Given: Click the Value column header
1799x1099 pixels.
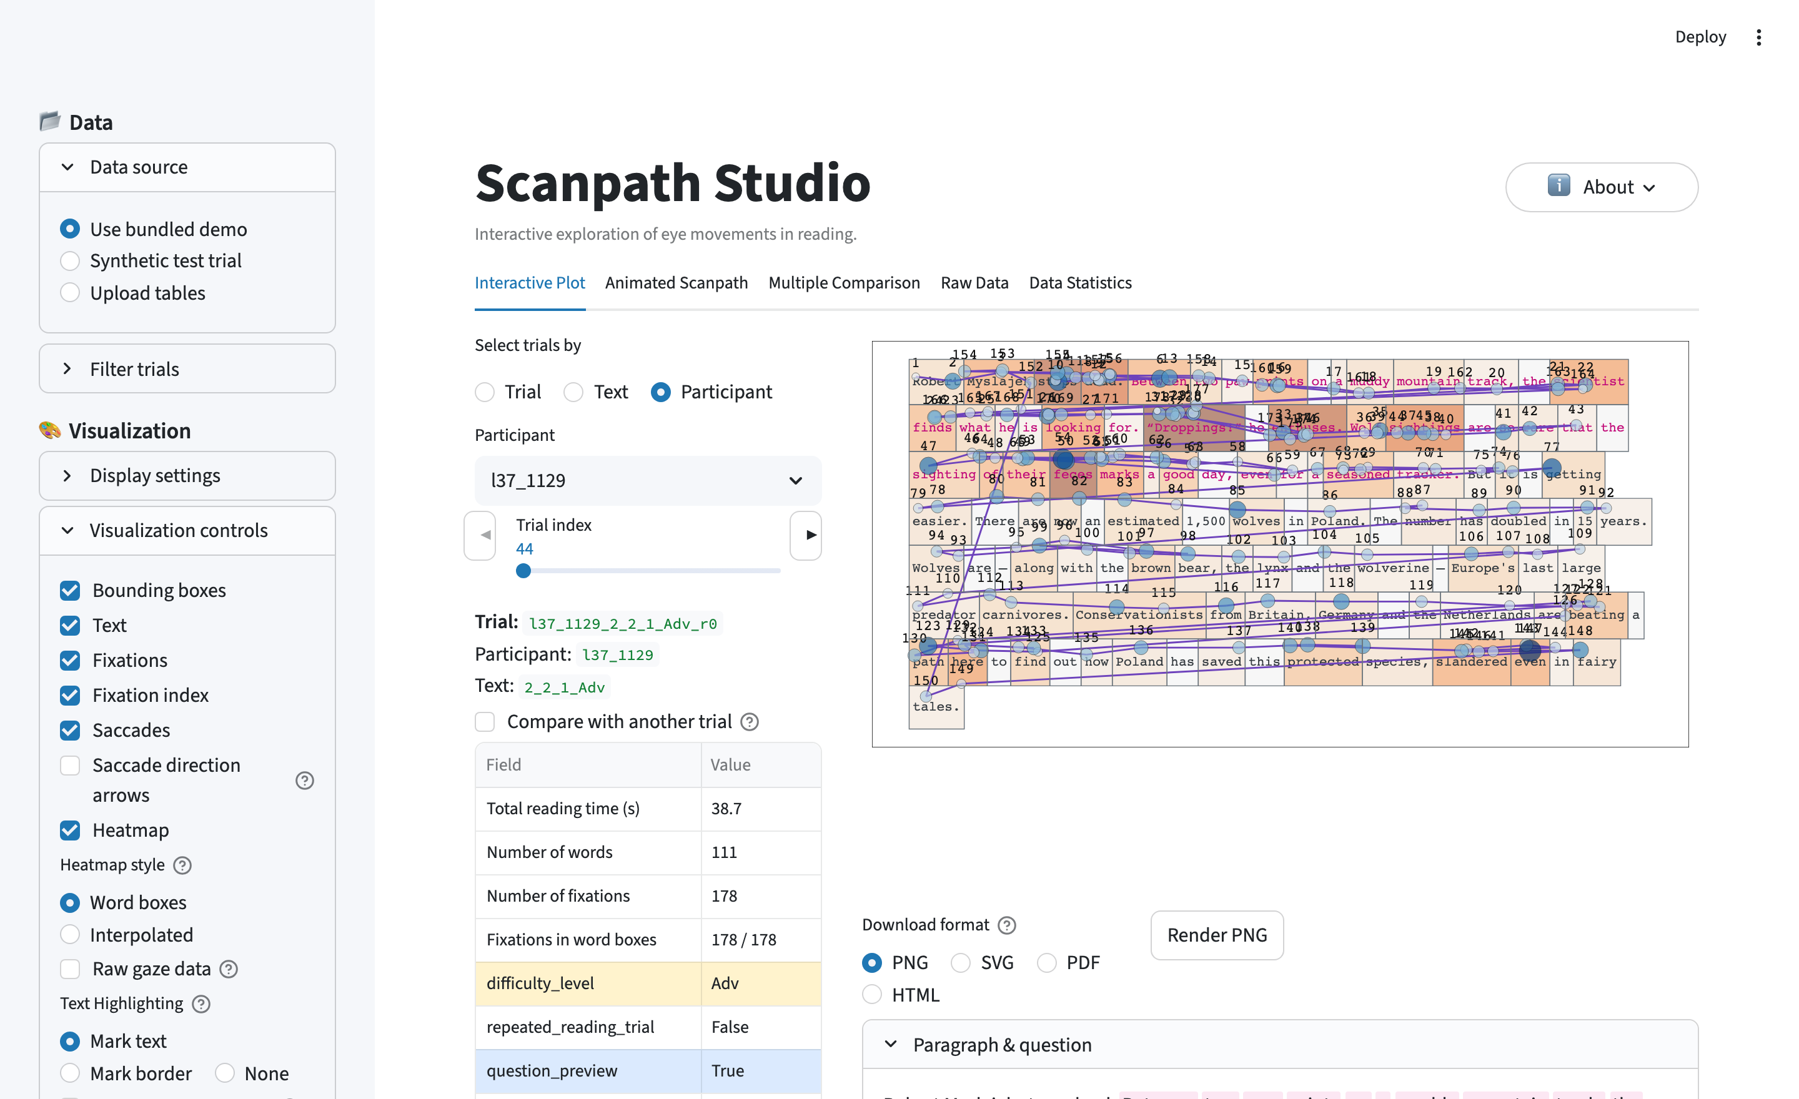Looking at the screenshot, I should pos(761,765).
